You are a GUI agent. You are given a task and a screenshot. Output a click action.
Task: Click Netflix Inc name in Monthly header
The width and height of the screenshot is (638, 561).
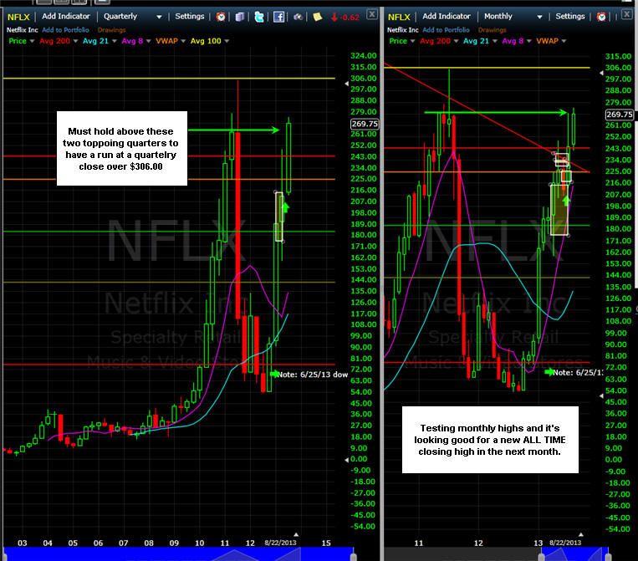pos(403,30)
